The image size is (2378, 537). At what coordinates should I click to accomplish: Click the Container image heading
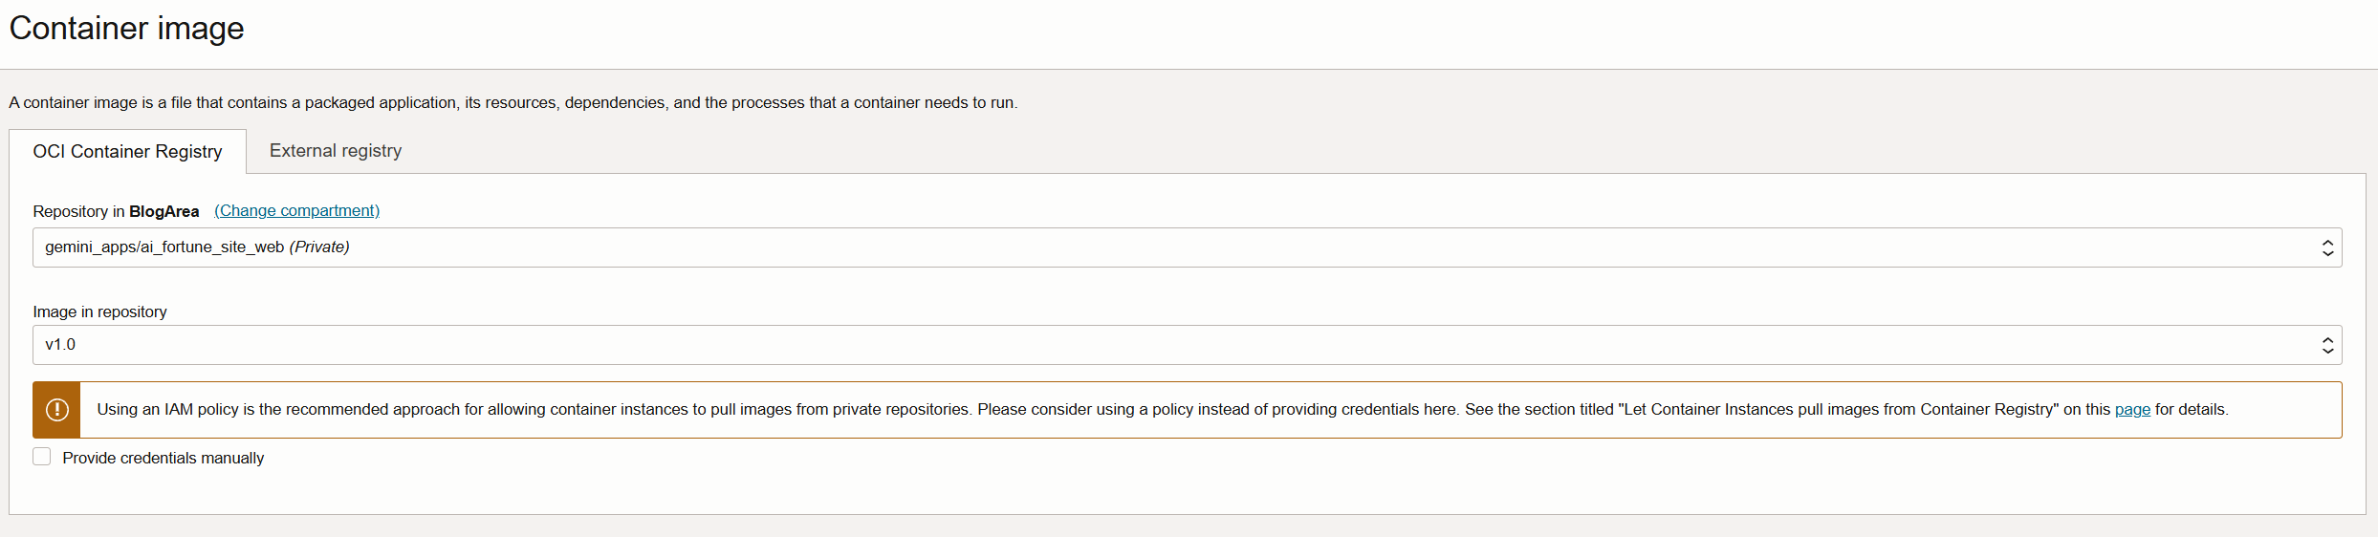click(x=126, y=29)
